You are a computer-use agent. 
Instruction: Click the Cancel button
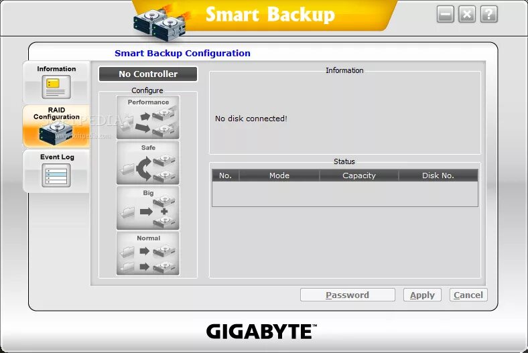[x=468, y=295]
